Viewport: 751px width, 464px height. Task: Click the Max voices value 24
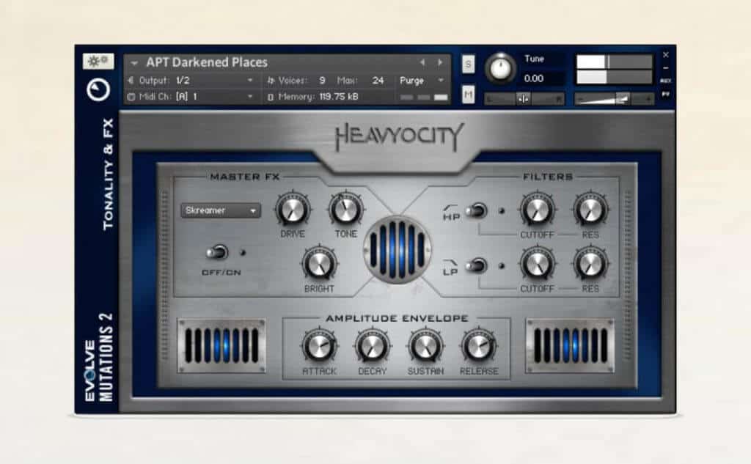click(x=378, y=81)
